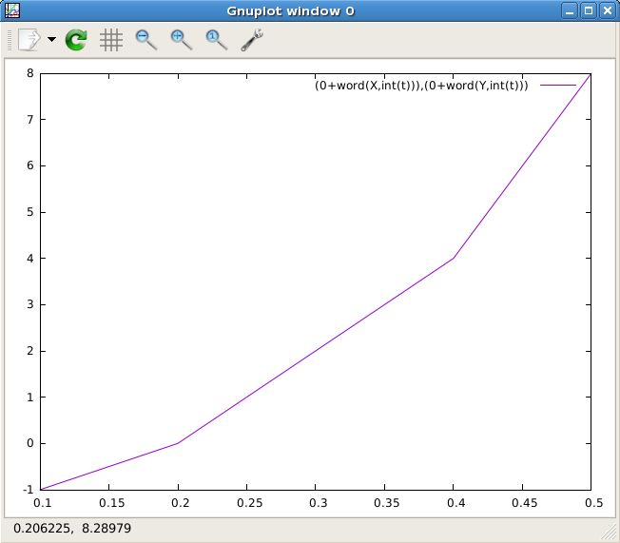Toggle the curve via its legend label

pos(421,85)
